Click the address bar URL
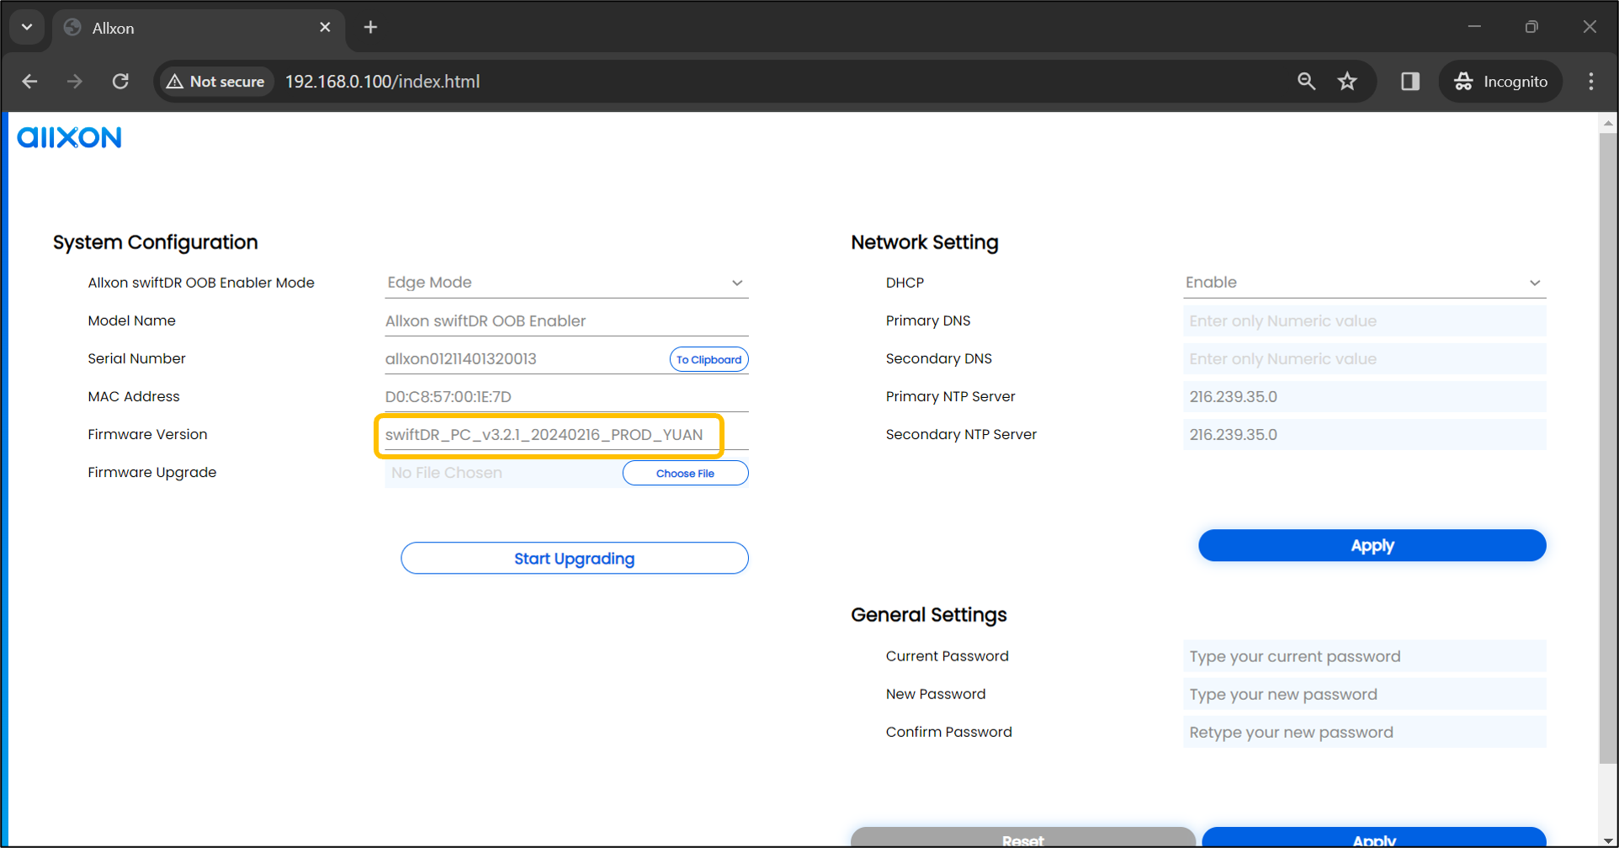Image resolution: width=1619 pixels, height=848 pixels. pyautogui.click(x=383, y=82)
